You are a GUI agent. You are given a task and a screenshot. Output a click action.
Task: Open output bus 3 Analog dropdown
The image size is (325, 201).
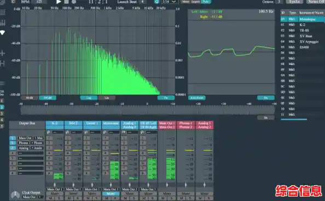tap(31, 148)
